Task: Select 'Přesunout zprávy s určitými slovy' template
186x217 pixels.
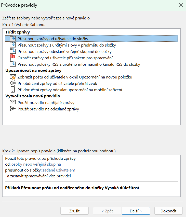Action: click(67, 45)
